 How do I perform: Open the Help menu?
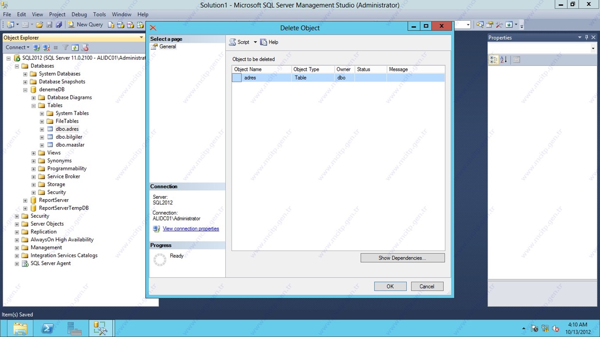pos(143,14)
